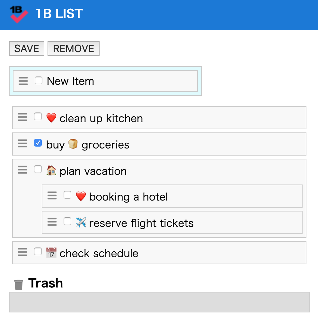Click the drag handle beside clean up kitchen
Screen dimensions: 318x324
22,117
